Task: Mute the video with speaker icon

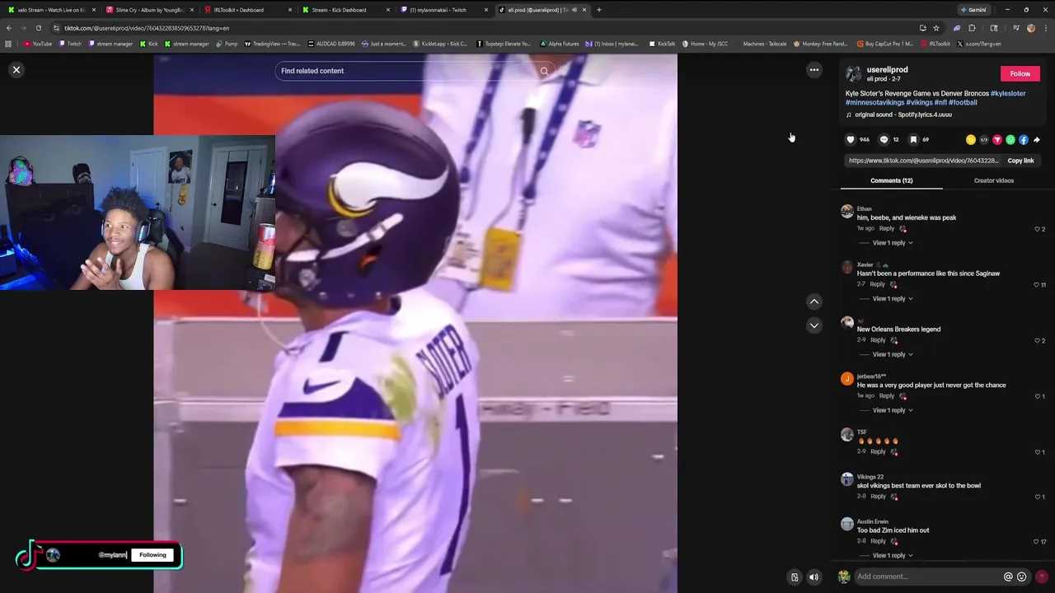Action: pyautogui.click(x=814, y=577)
